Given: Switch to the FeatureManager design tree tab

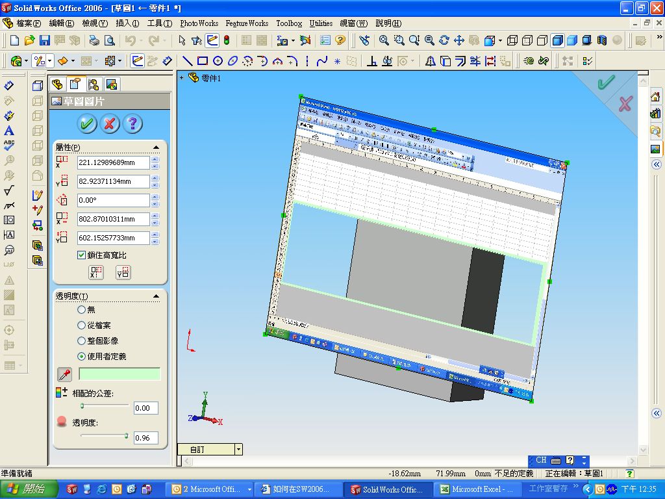Looking at the screenshot, I should [x=57, y=84].
